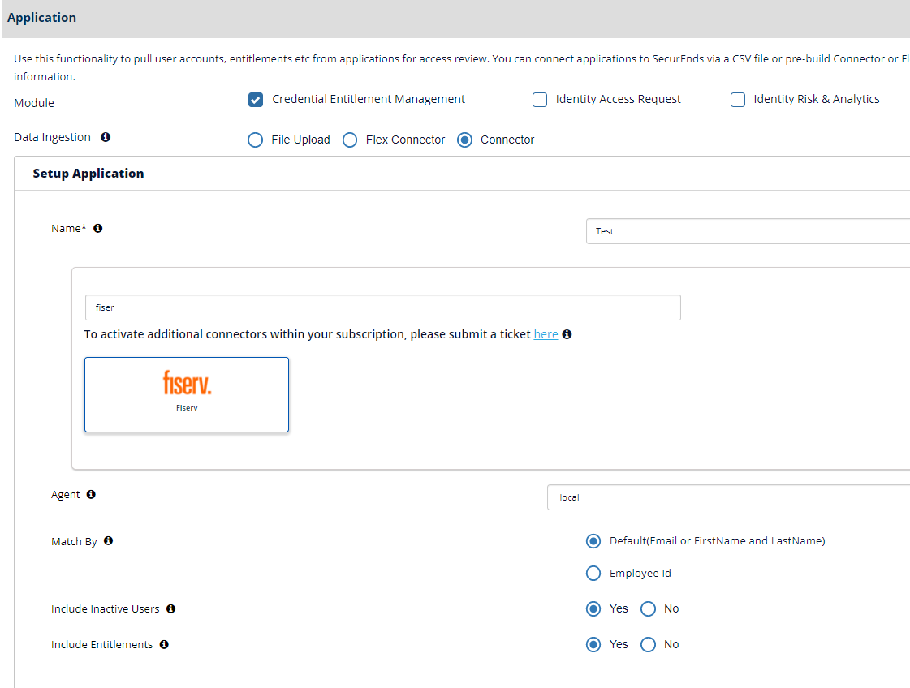Image resolution: width=910 pixels, height=688 pixels.
Task: Open the Match By info icon
Action: pyautogui.click(x=108, y=541)
